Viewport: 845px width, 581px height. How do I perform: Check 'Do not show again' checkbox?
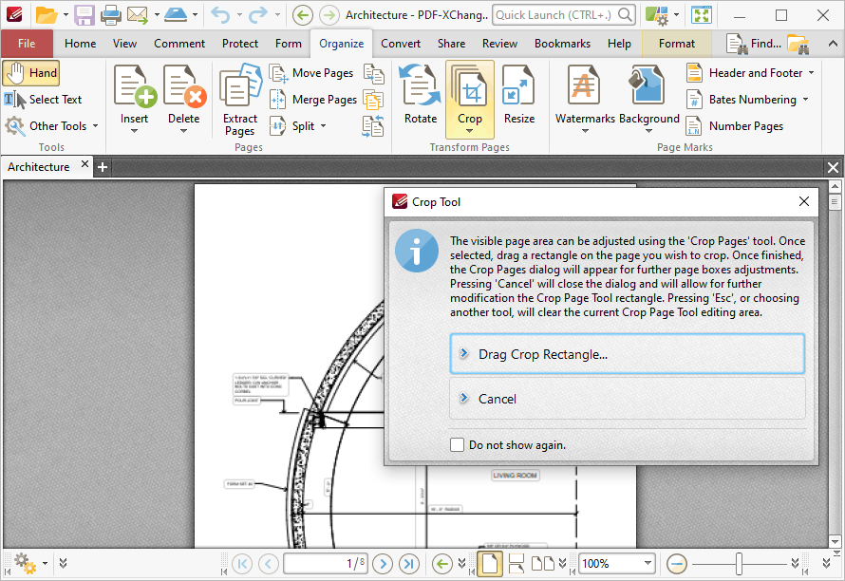click(457, 445)
